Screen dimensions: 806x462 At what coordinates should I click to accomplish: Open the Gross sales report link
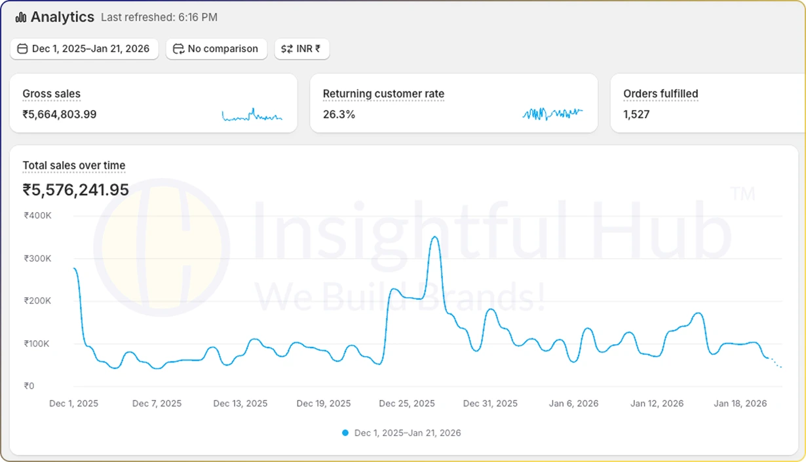[51, 94]
